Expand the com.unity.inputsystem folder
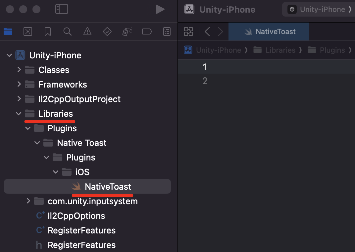Image resolution: width=355 pixels, height=252 pixels. 28,201
